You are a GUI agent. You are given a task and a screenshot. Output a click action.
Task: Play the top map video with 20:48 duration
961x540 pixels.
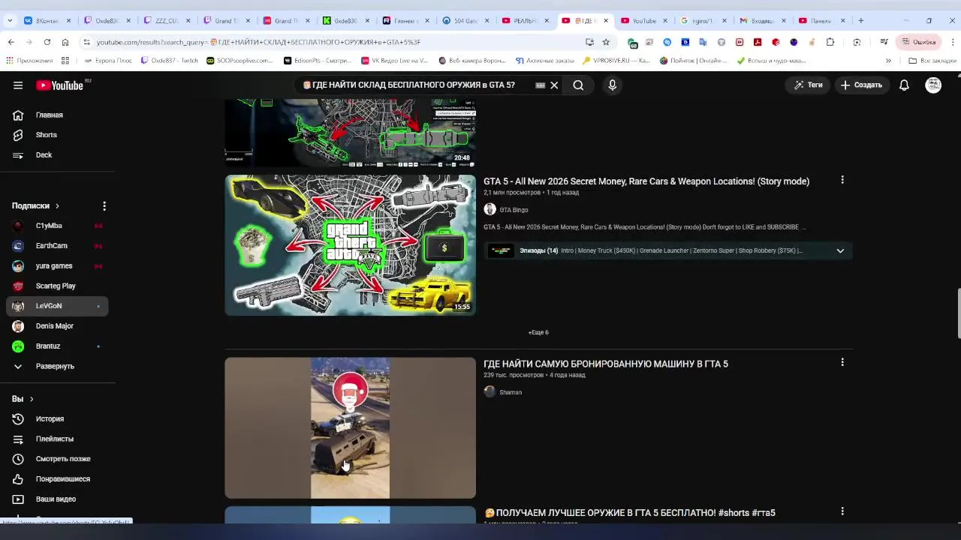click(x=350, y=133)
